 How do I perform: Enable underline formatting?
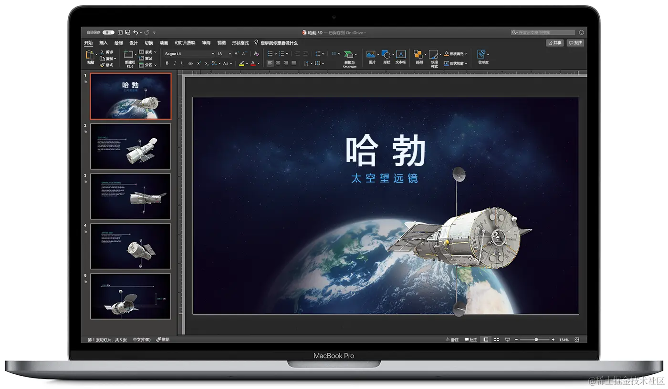click(x=182, y=63)
